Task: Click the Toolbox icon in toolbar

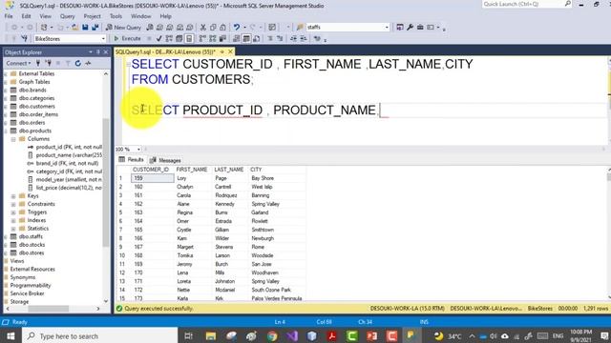Action: coord(420,28)
